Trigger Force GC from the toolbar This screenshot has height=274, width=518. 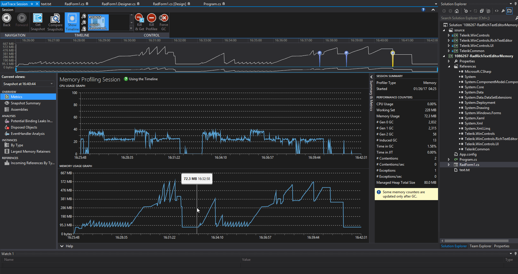164,18
